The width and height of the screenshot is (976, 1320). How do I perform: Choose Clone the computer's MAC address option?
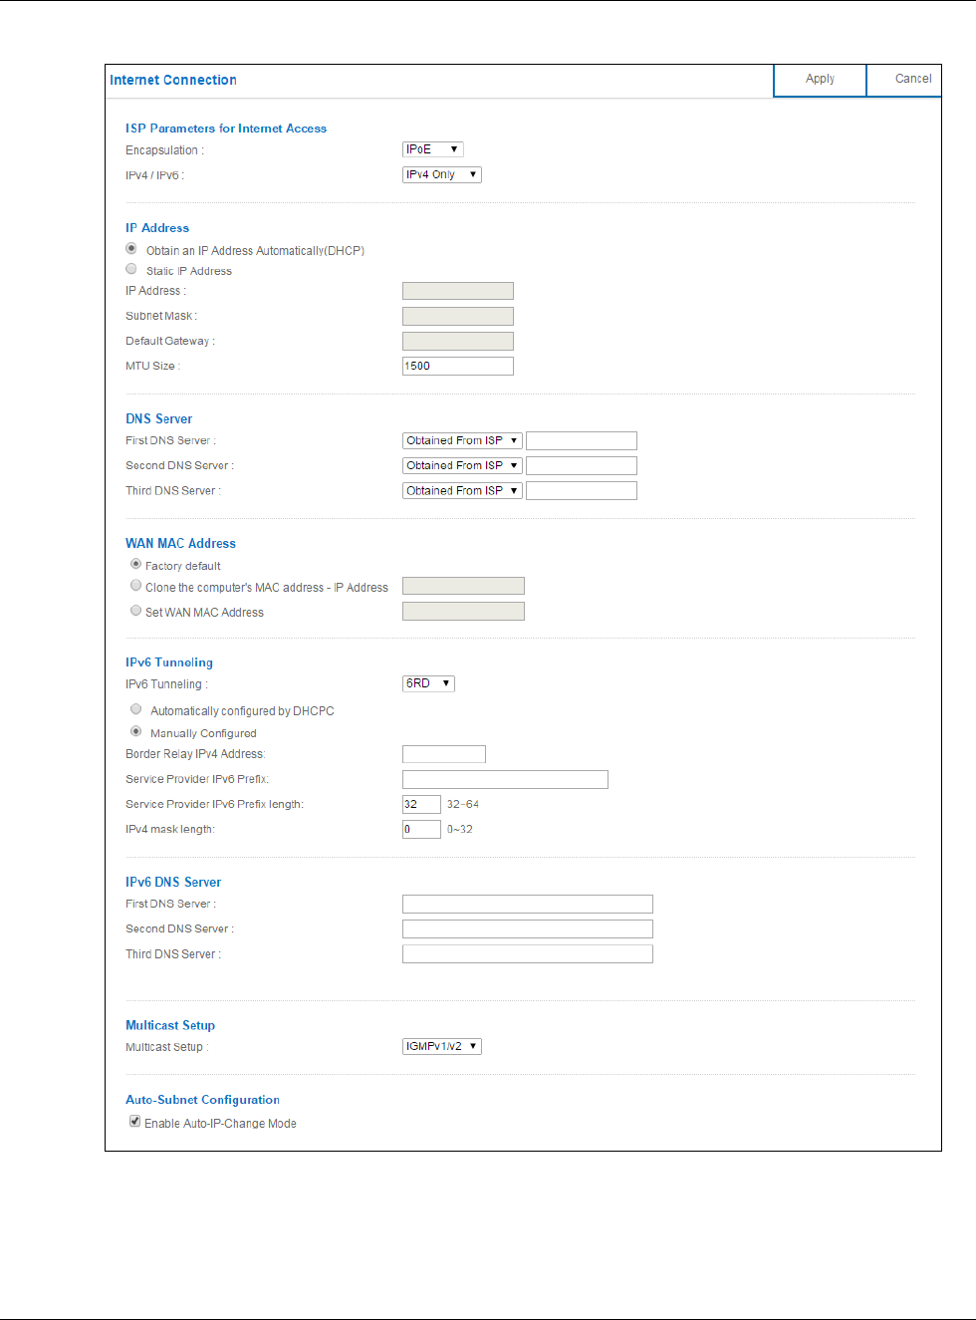point(136,586)
